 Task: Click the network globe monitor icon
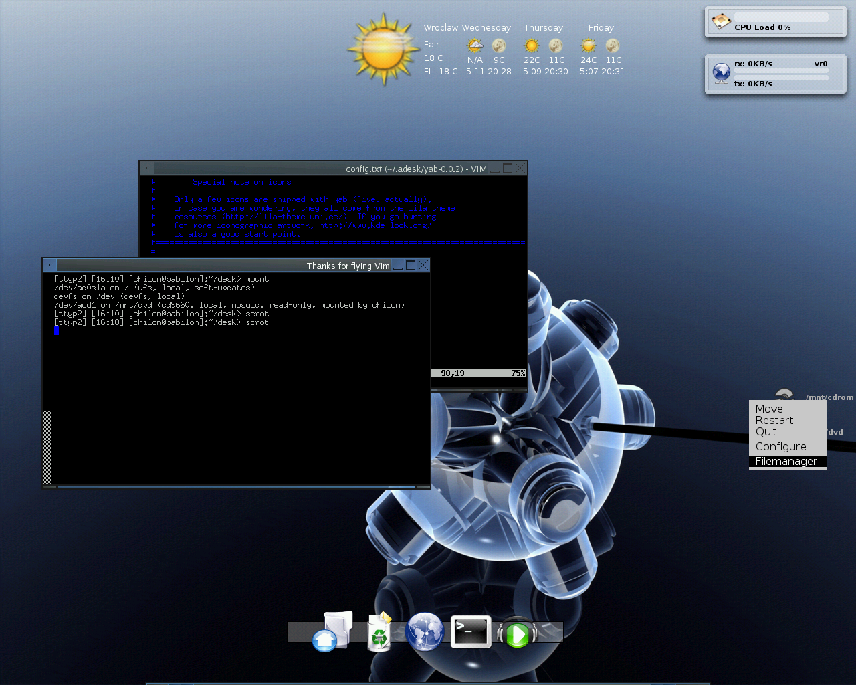click(x=721, y=72)
